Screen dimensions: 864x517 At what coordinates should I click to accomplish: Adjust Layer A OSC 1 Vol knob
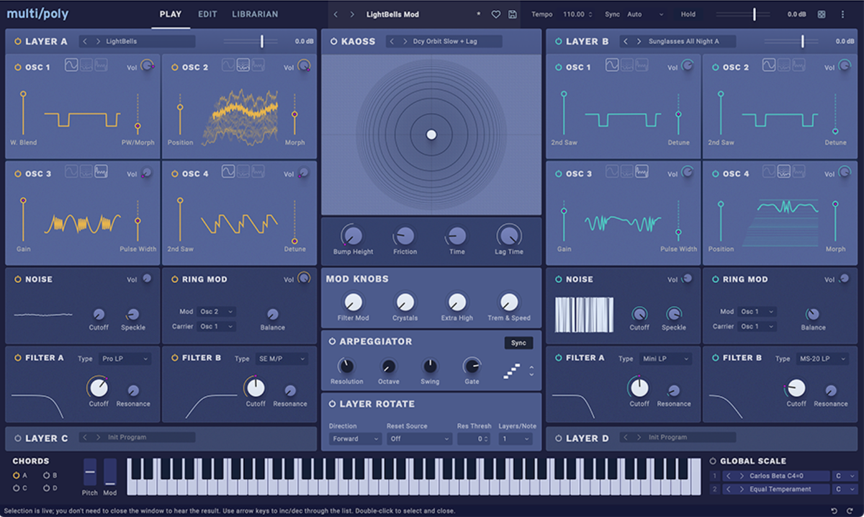point(148,66)
